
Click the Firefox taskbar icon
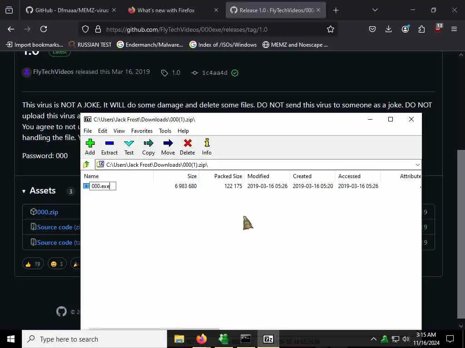click(x=201, y=339)
